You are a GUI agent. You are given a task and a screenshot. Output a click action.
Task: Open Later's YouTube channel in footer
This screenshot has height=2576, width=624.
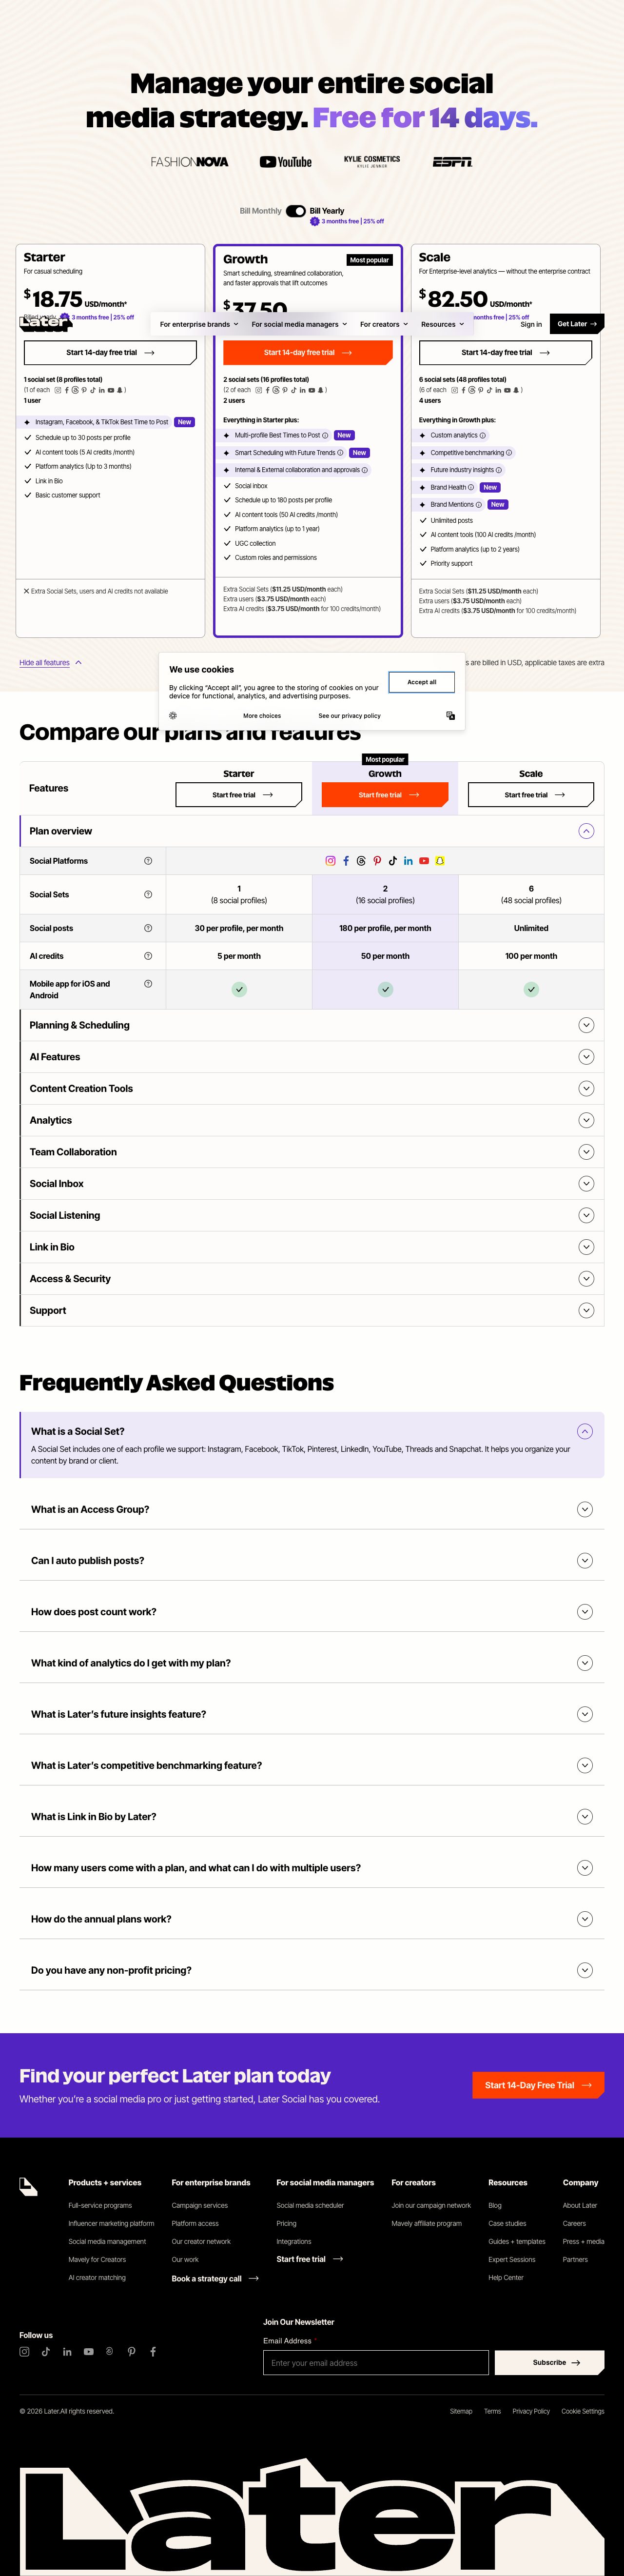tap(88, 2351)
